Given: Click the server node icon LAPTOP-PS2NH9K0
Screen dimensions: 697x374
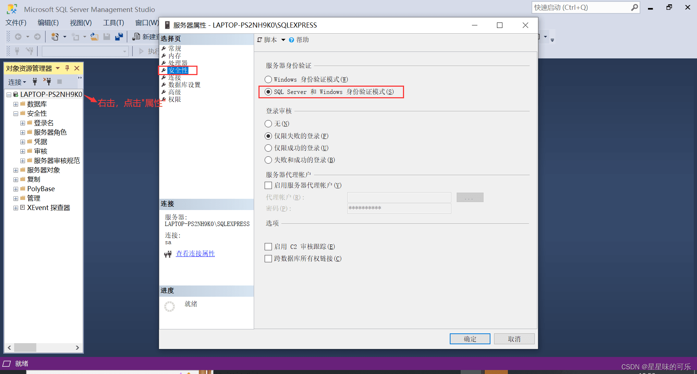Looking at the screenshot, I should (x=16, y=94).
